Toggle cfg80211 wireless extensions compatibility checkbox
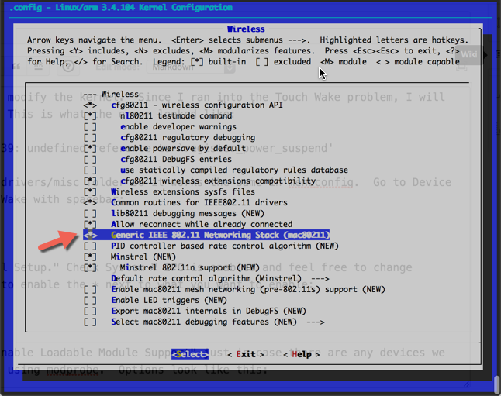501x396 pixels. (x=90, y=181)
